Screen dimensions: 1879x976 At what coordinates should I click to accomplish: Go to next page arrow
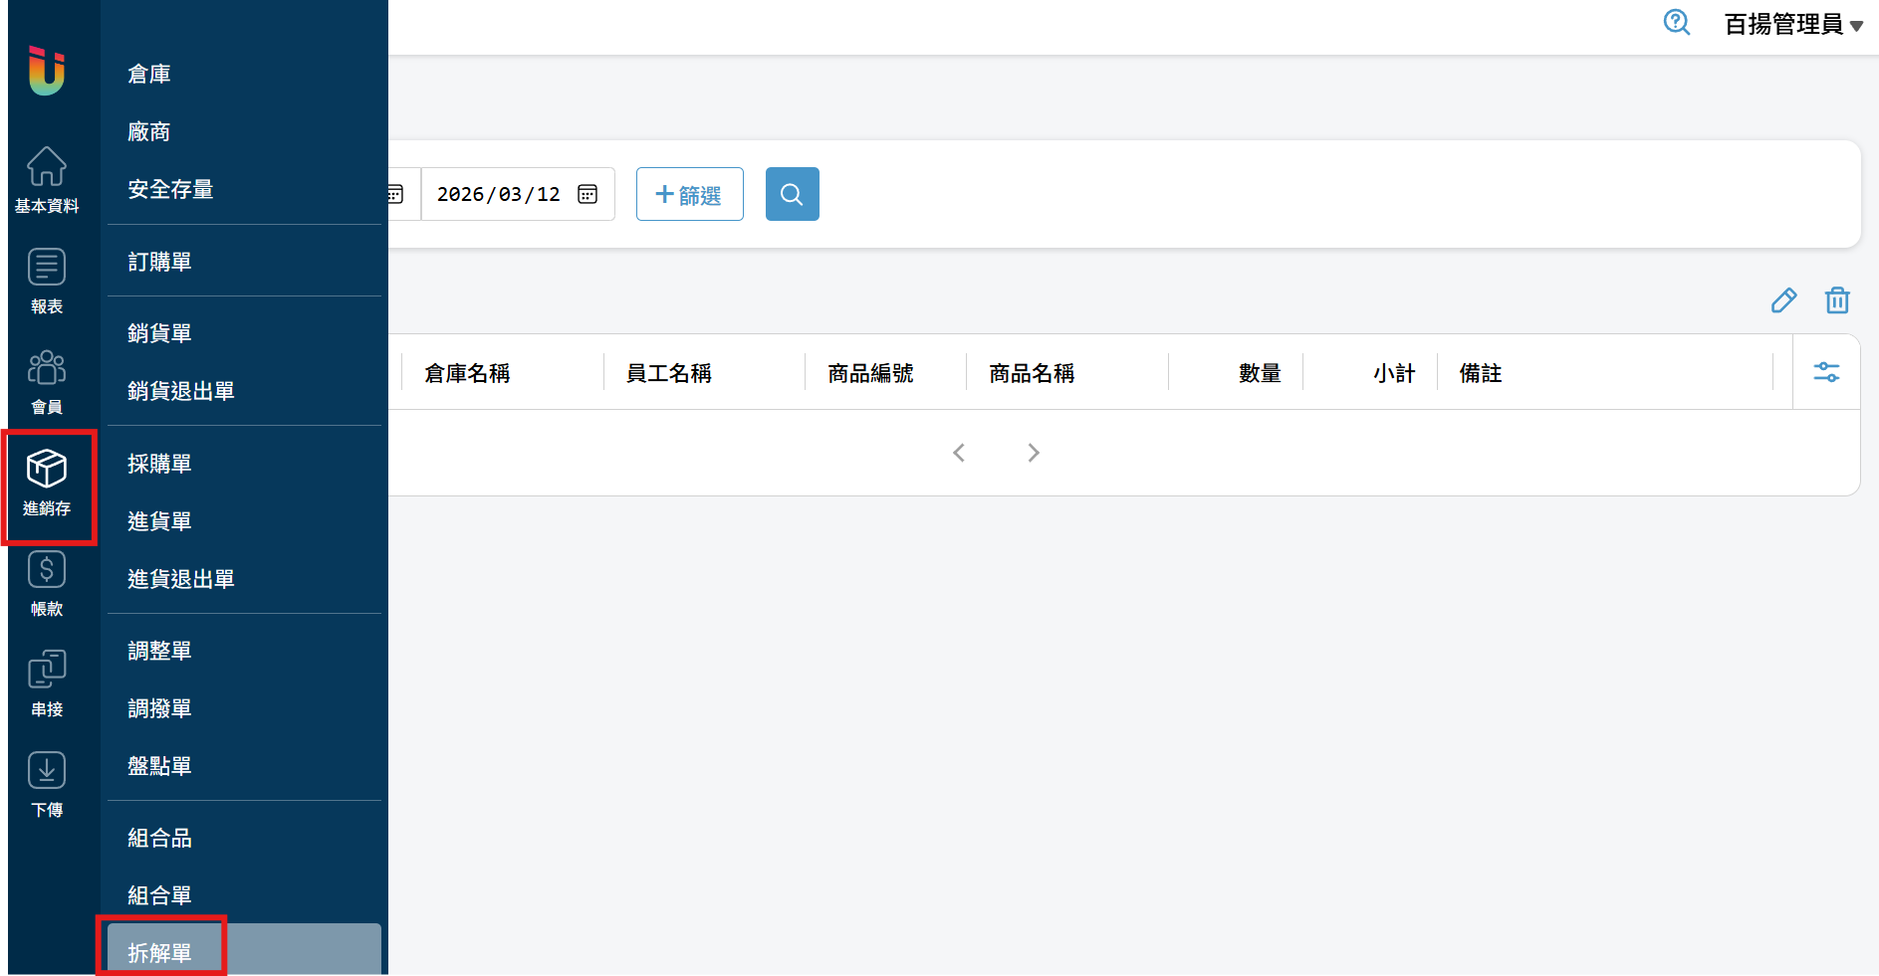[x=1034, y=453]
